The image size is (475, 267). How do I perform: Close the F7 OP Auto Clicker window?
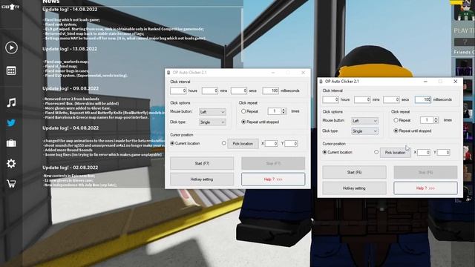[x=303, y=73]
